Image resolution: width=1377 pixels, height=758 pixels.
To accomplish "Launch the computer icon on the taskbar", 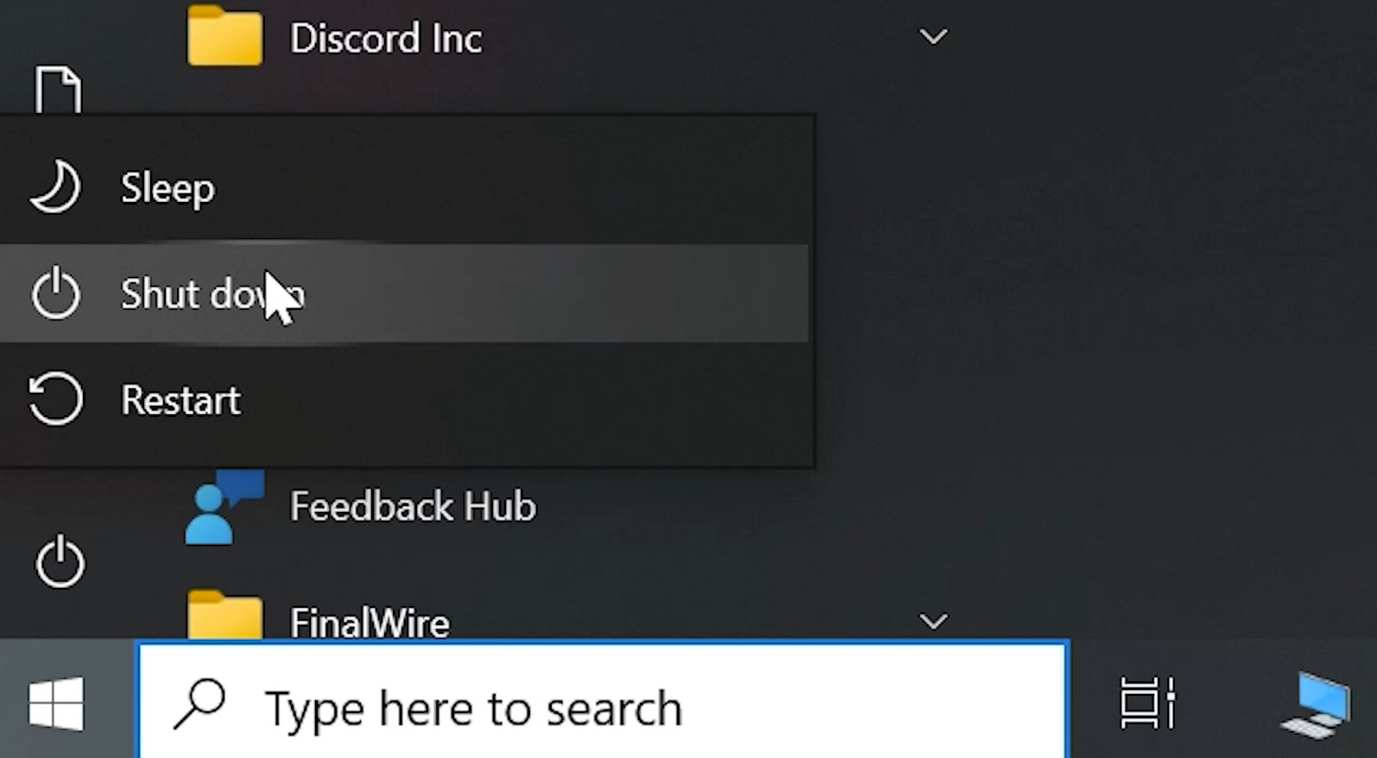I will (1316, 704).
